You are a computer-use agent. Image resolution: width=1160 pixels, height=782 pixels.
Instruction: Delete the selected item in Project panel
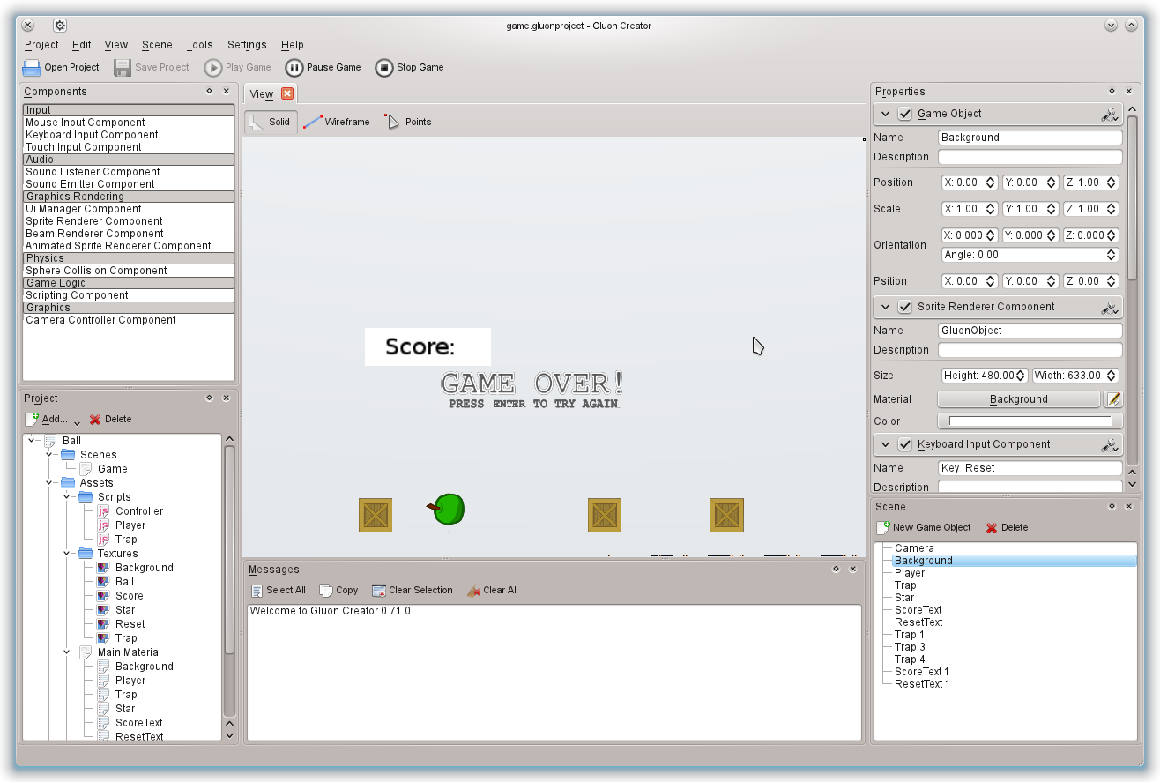point(110,420)
